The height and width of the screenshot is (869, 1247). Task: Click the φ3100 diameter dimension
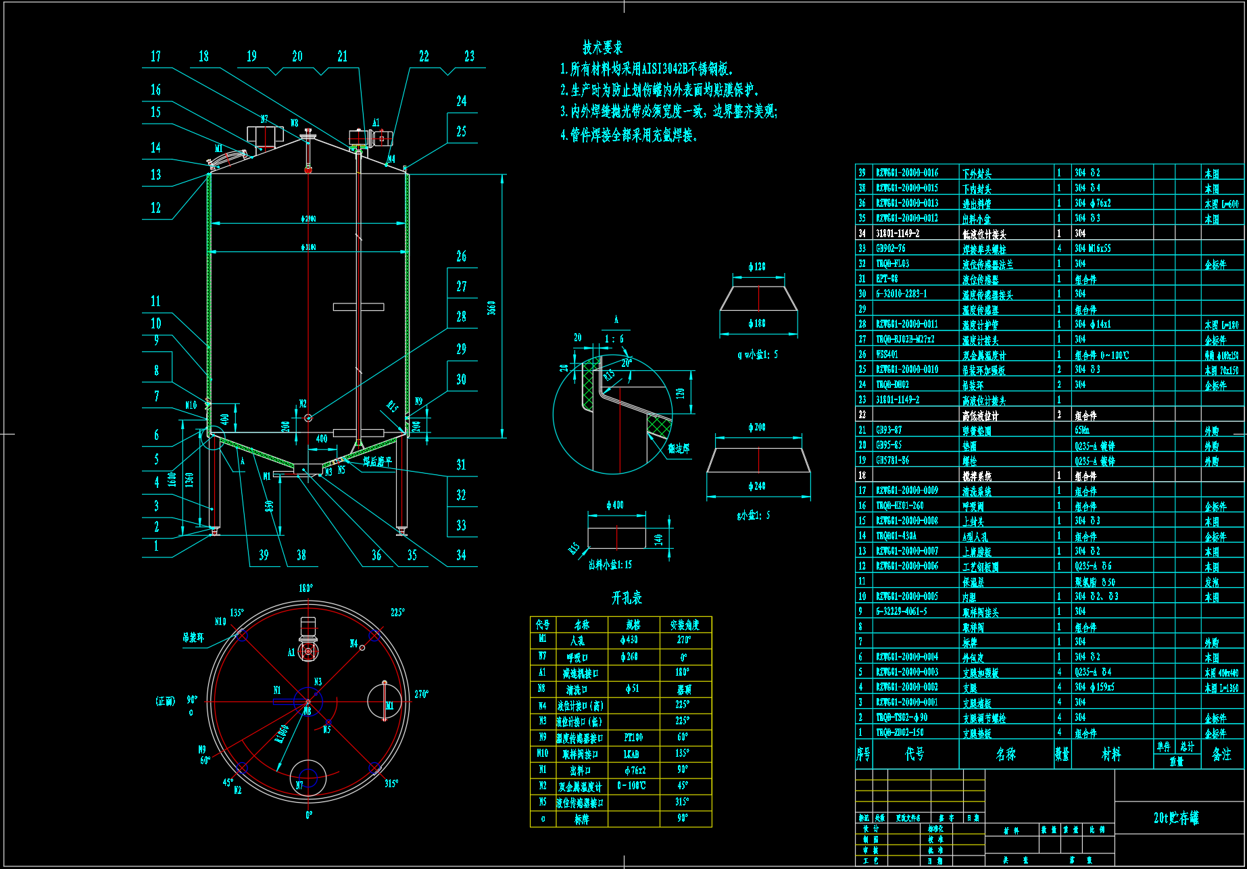308,247
